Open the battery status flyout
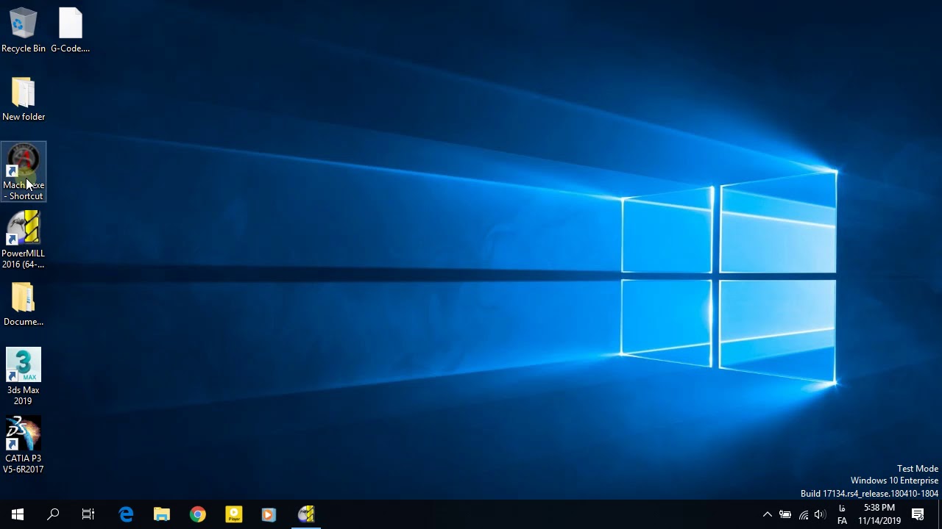Screen dimensions: 942x529 [785, 514]
